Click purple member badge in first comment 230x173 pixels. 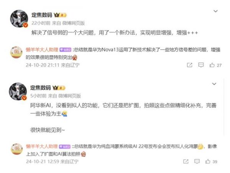(x=65, y=50)
